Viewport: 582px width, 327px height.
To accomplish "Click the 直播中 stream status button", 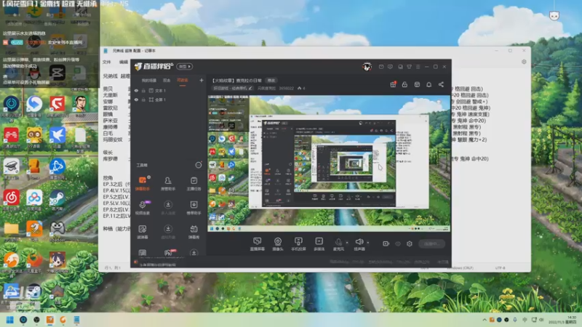I will click(x=432, y=243).
